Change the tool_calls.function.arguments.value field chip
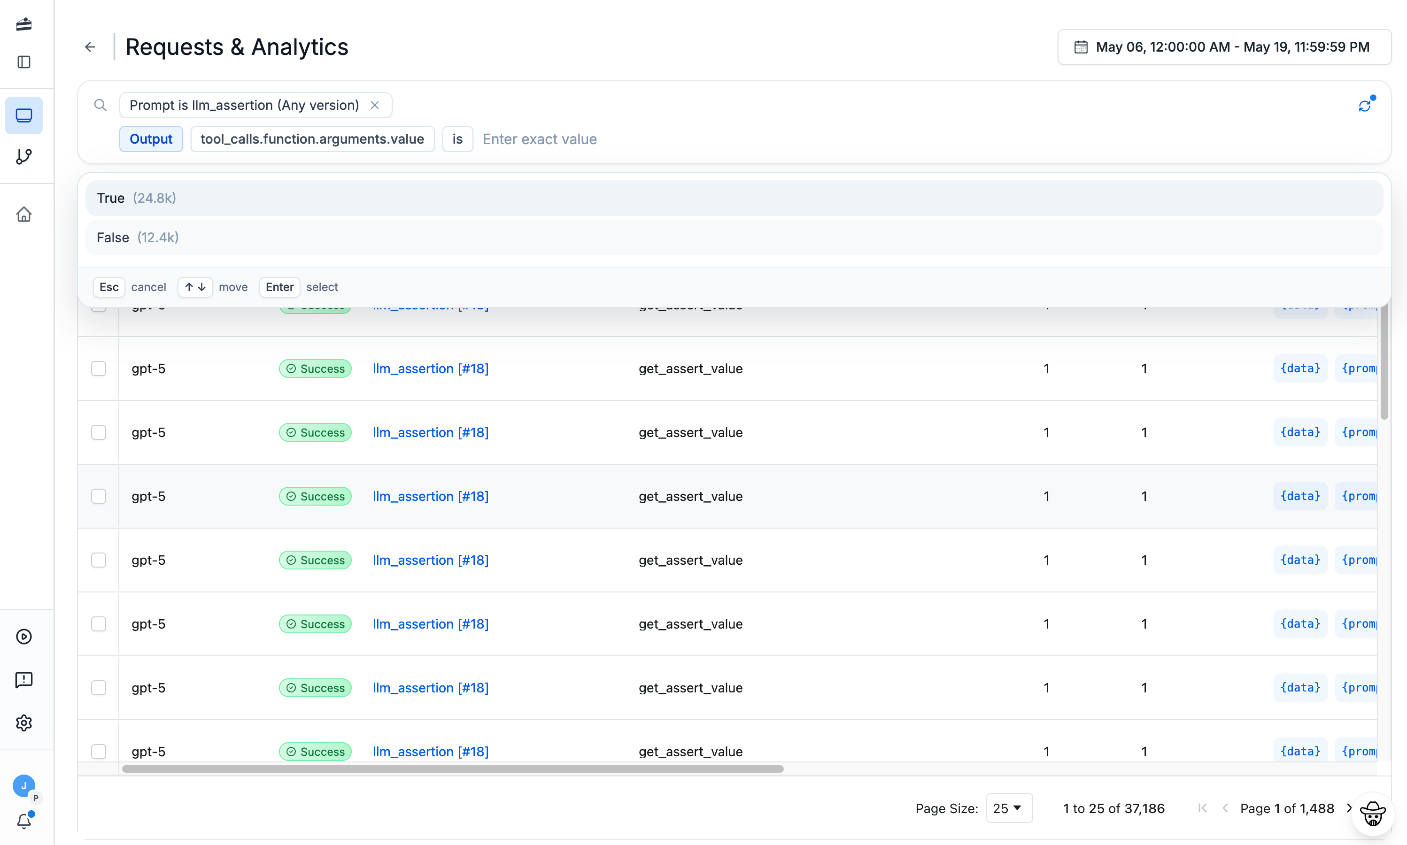1407x845 pixels. [x=312, y=139]
